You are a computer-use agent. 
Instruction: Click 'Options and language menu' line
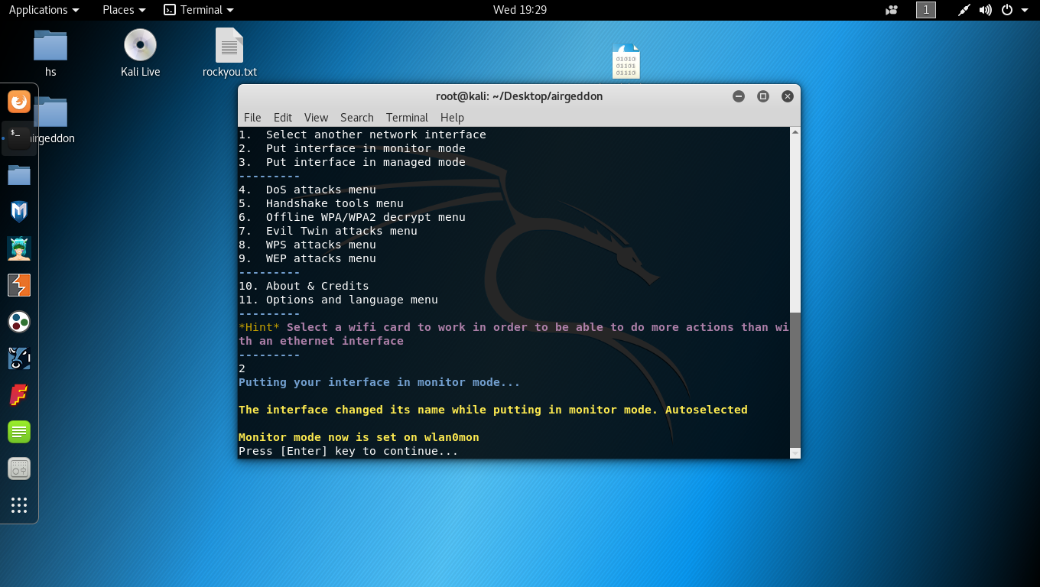pyautogui.click(x=338, y=300)
